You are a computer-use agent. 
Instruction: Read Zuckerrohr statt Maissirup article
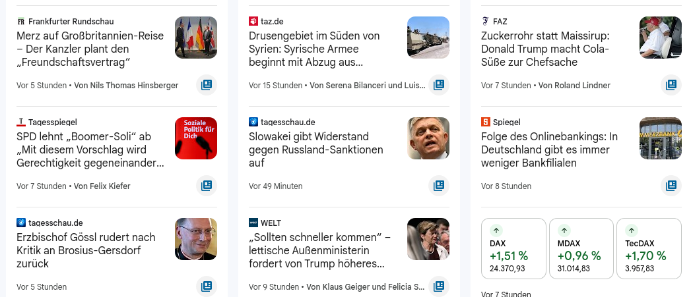click(546, 49)
